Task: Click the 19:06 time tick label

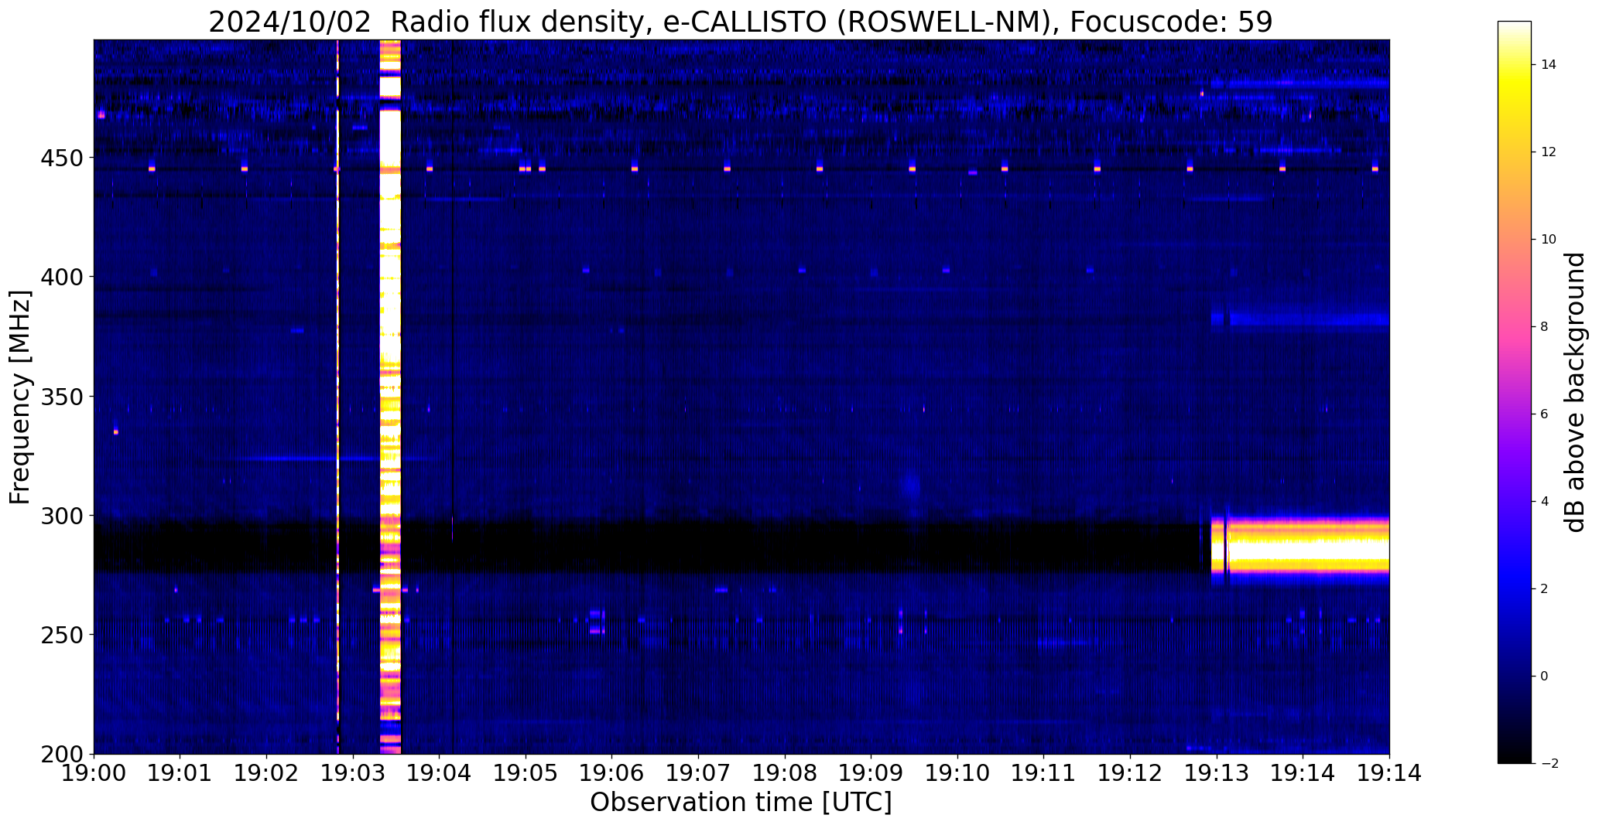Action: pos(612,773)
